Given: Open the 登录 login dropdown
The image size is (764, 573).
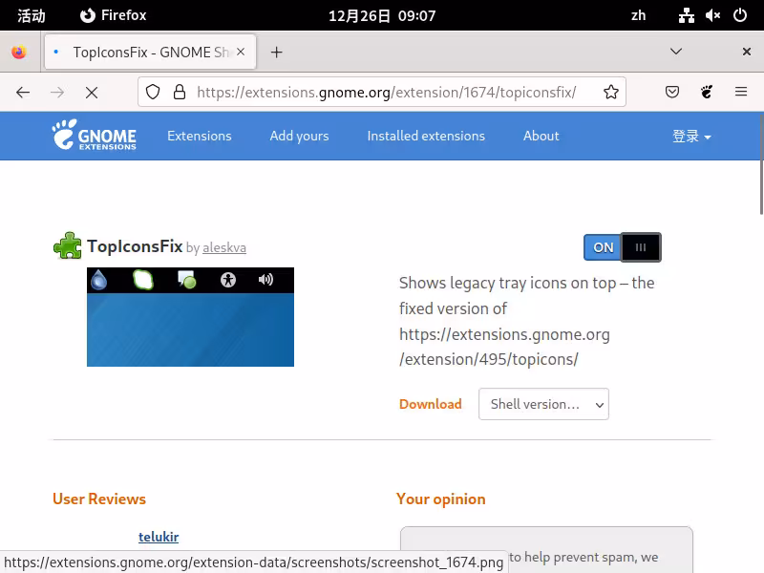Looking at the screenshot, I should click(x=691, y=136).
